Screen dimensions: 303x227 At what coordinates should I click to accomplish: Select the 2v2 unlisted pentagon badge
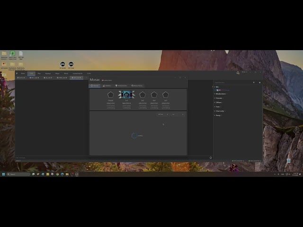143,95
